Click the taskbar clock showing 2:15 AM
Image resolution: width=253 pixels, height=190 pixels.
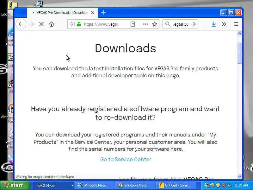click(241, 185)
